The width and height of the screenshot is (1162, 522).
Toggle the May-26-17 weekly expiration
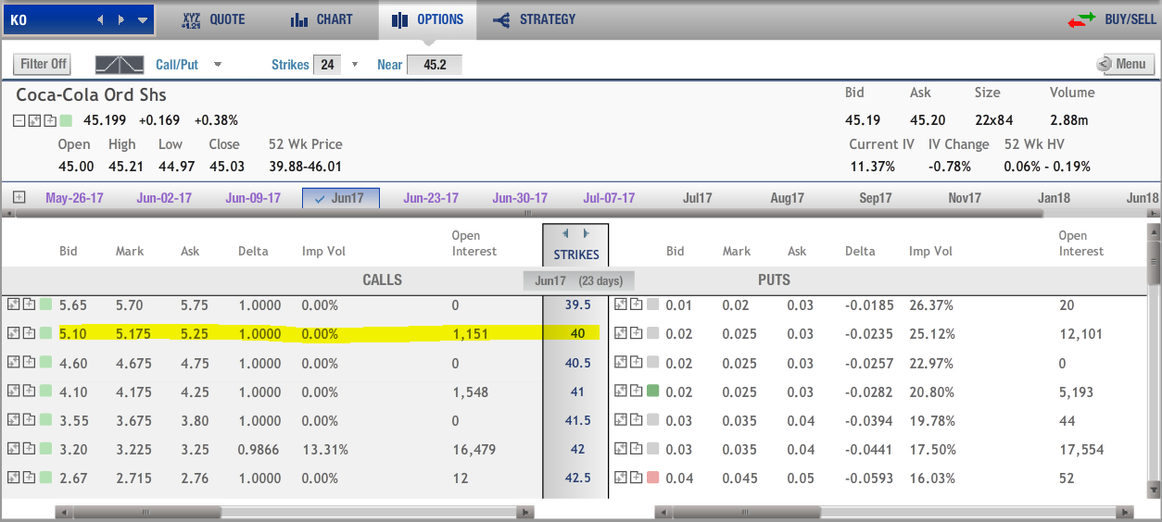coord(74,198)
